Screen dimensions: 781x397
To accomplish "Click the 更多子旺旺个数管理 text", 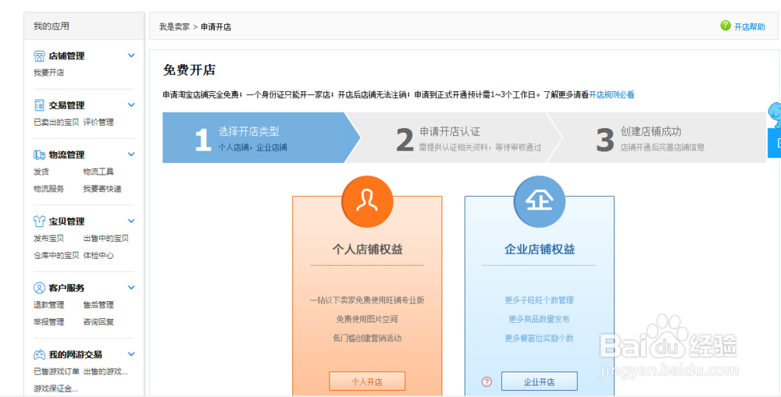I will coord(540,300).
